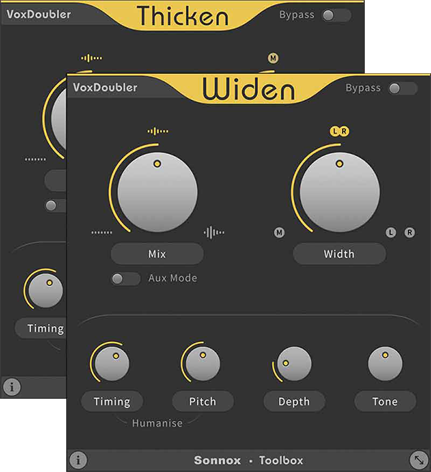Click the info icon in the Widen footer
Screen dimensions: 431x472
point(78,460)
